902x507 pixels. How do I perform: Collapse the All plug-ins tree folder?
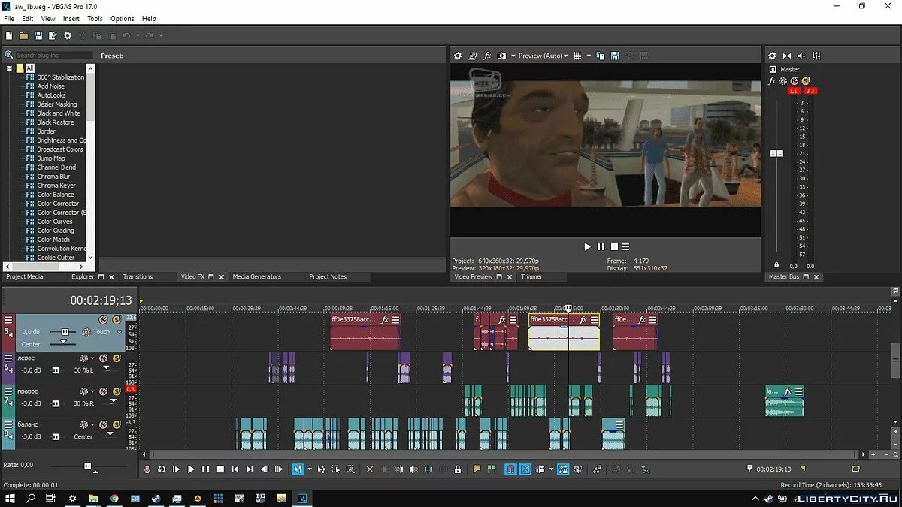10,68
